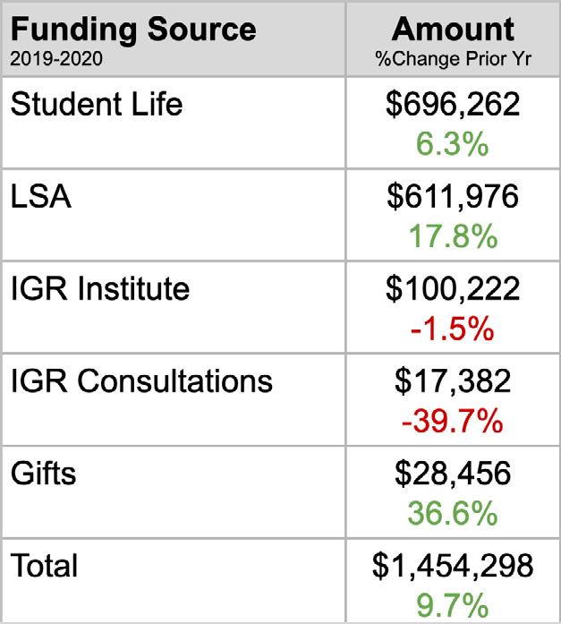The width and height of the screenshot is (561, 624).
Task: Select the IGR Consultations row label
Action: pyautogui.click(x=142, y=380)
